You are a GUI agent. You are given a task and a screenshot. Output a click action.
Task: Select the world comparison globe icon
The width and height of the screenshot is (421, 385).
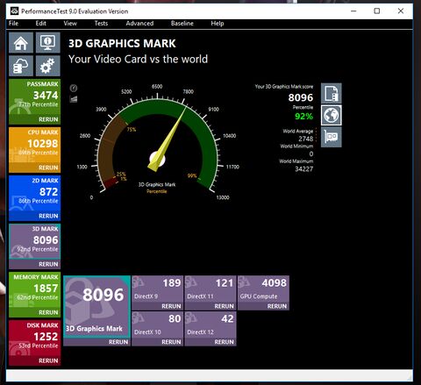pos(332,115)
